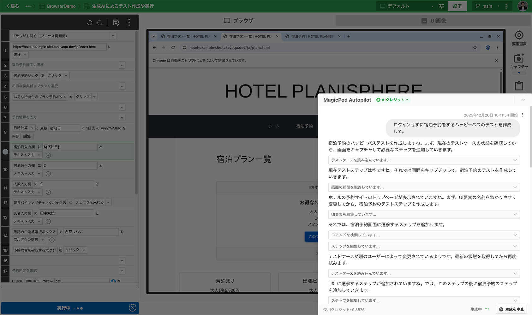Click the Chrome profile icon in the toolbar
This screenshot has height=315, width=532.
488,47
